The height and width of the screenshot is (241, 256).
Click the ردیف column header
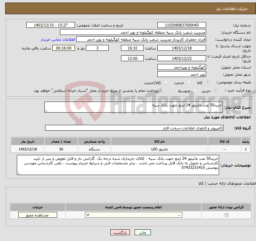tap(246, 141)
